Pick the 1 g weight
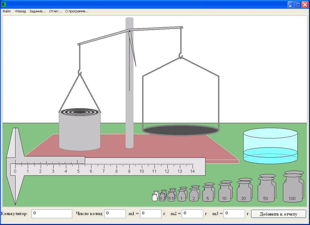Viewport: 310px width, 225px height. [182, 196]
